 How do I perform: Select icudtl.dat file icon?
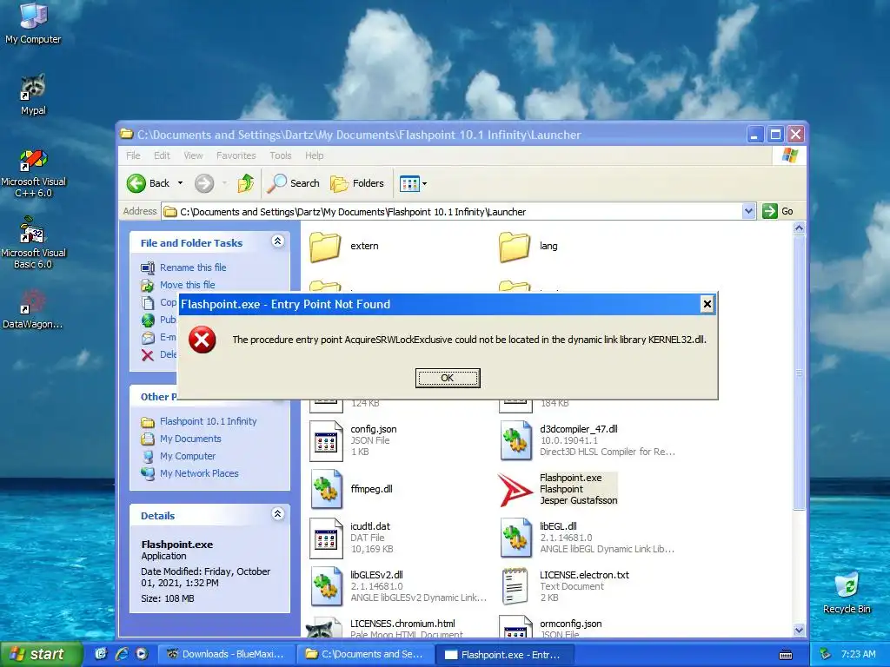pos(326,538)
